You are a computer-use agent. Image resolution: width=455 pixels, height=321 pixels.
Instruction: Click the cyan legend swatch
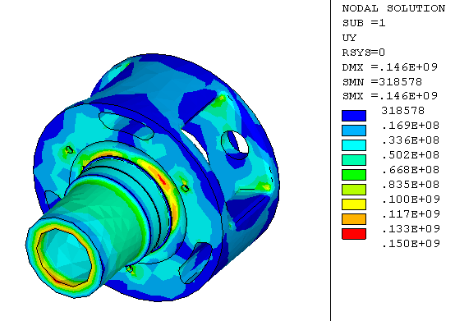pyautogui.click(x=354, y=145)
